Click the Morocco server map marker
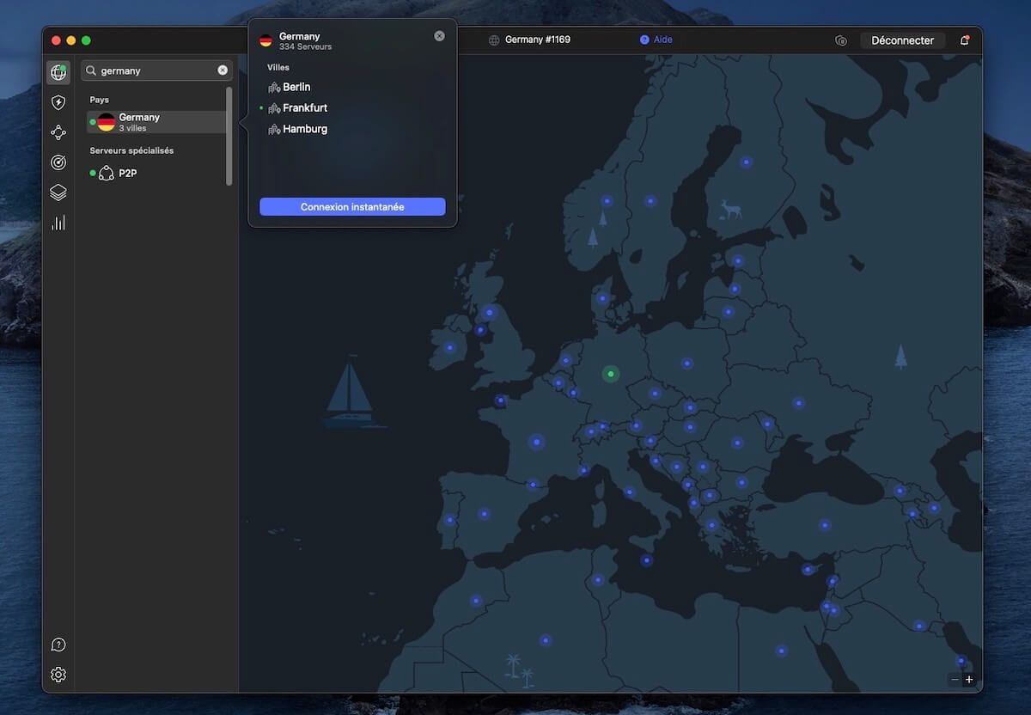 coord(475,601)
